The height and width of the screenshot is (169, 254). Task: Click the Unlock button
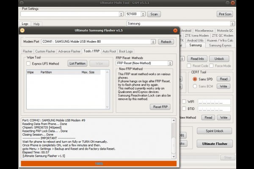219,59
